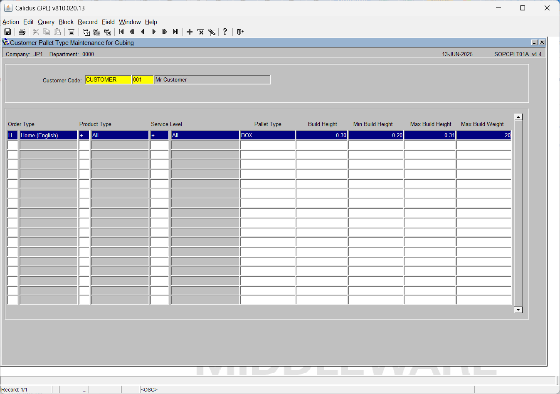
Task: Click the Save diskette toolbar icon
Action: tap(7, 32)
